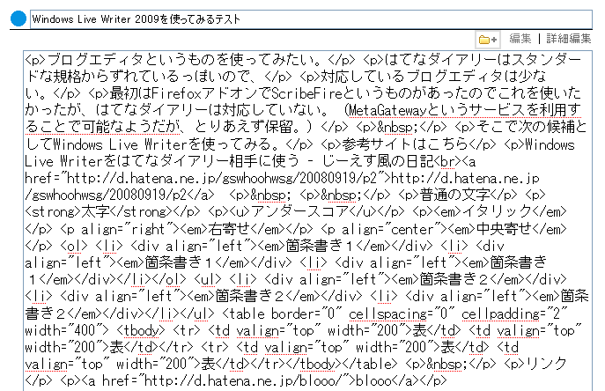Viewport: 605px width, 391px height.
Task: Click the text "リンク" near the bottom
Action: click(x=546, y=364)
